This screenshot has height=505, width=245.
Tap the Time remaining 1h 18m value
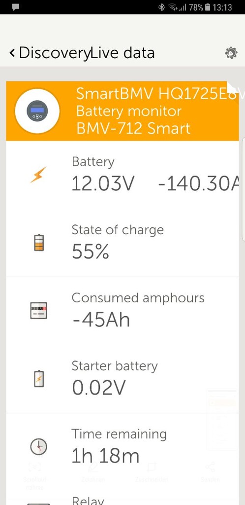[x=106, y=456]
